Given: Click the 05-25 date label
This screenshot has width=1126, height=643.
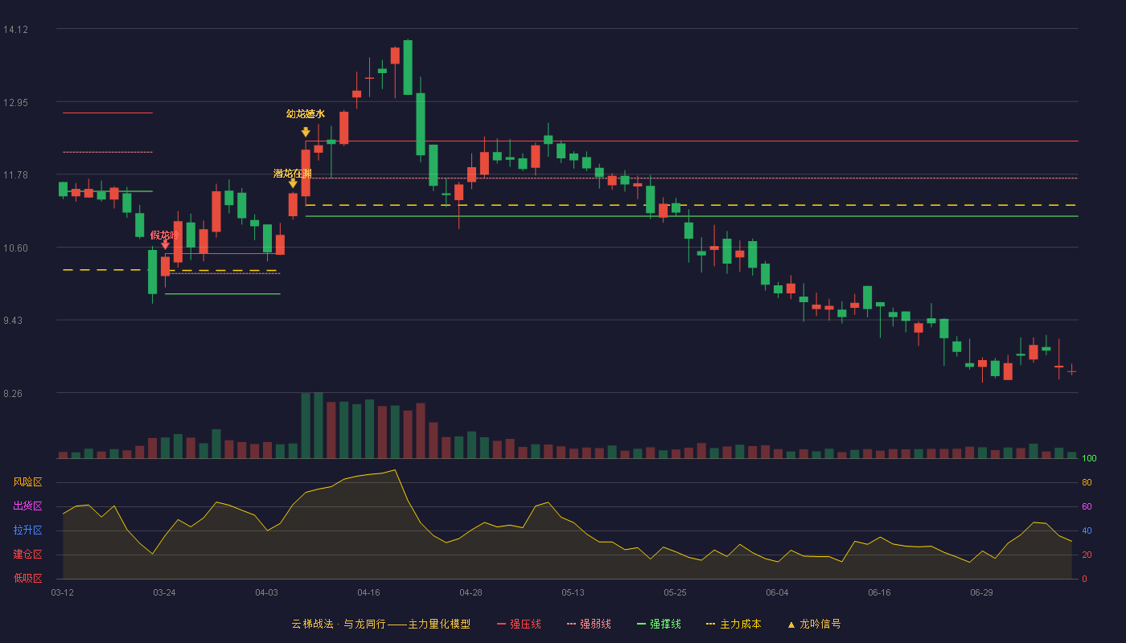Looking at the screenshot, I should click(x=675, y=592).
